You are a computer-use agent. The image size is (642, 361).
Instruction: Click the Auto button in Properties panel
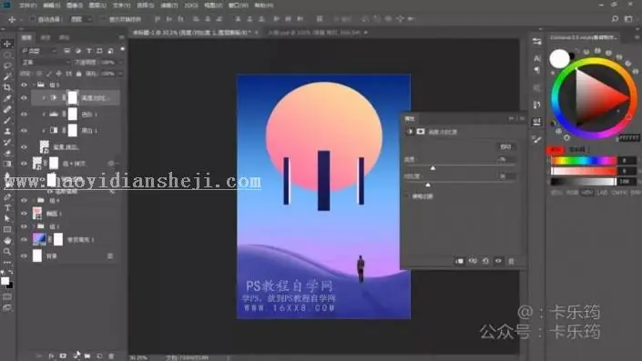(505, 146)
